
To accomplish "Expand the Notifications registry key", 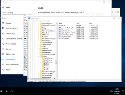I will pyautogui.click(x=39, y=41).
